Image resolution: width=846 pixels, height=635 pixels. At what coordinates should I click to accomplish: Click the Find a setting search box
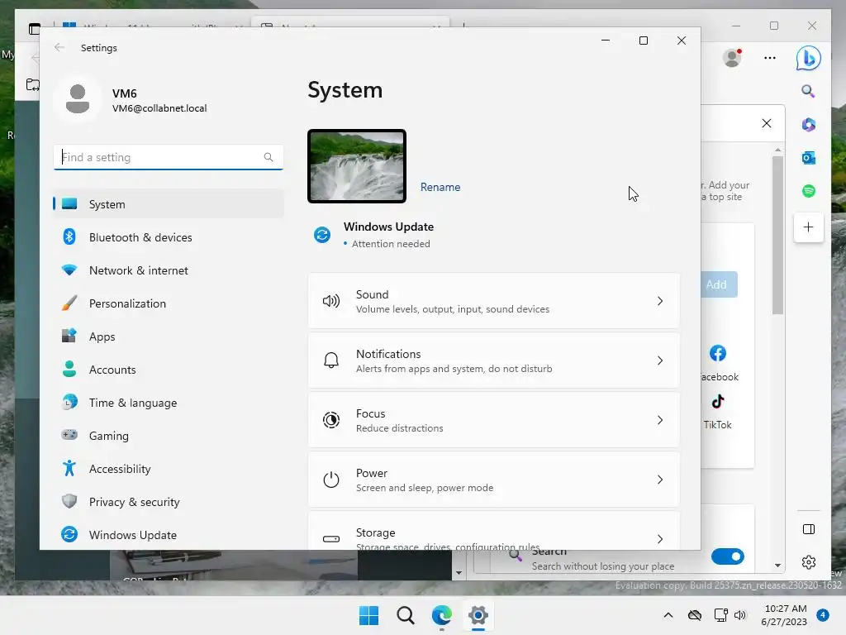click(x=169, y=157)
